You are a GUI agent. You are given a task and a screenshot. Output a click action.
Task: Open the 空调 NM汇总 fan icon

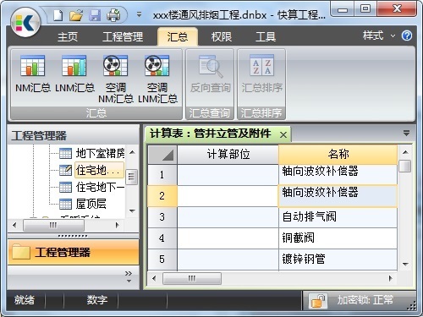click(115, 65)
